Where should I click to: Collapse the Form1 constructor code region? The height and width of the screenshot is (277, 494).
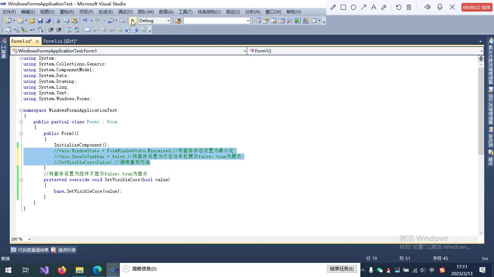click(x=21, y=133)
